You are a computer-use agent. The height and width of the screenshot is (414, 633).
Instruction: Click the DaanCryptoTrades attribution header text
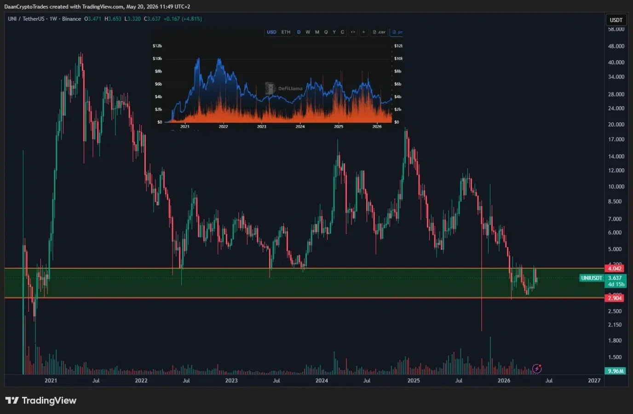point(97,6)
